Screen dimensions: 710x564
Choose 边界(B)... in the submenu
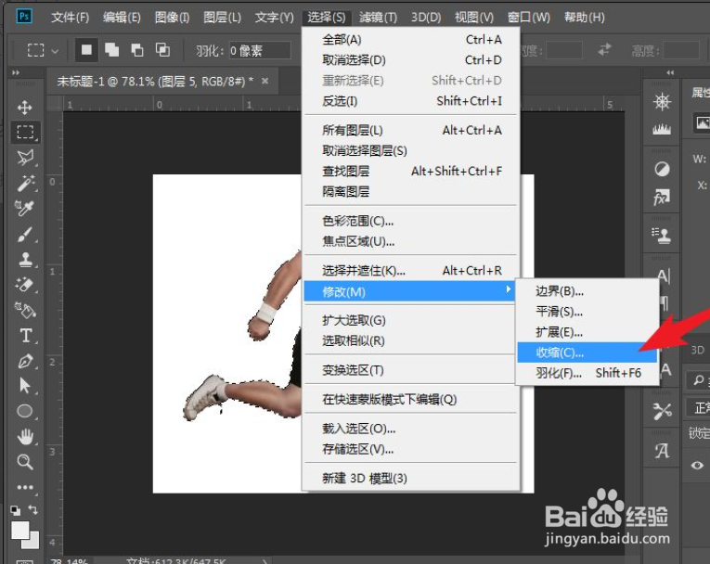[587, 291]
